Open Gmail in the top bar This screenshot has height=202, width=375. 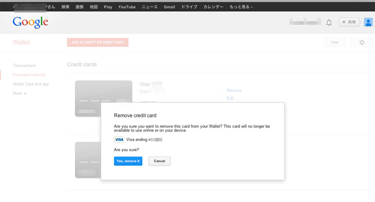(169, 7)
